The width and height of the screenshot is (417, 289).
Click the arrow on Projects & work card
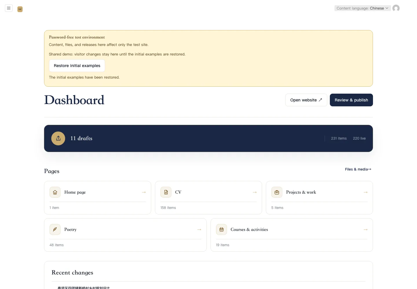tap(365, 192)
